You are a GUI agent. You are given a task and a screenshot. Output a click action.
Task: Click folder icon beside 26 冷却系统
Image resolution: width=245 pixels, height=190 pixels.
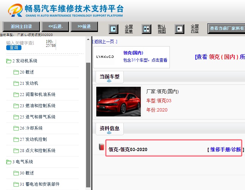(x=16, y=128)
